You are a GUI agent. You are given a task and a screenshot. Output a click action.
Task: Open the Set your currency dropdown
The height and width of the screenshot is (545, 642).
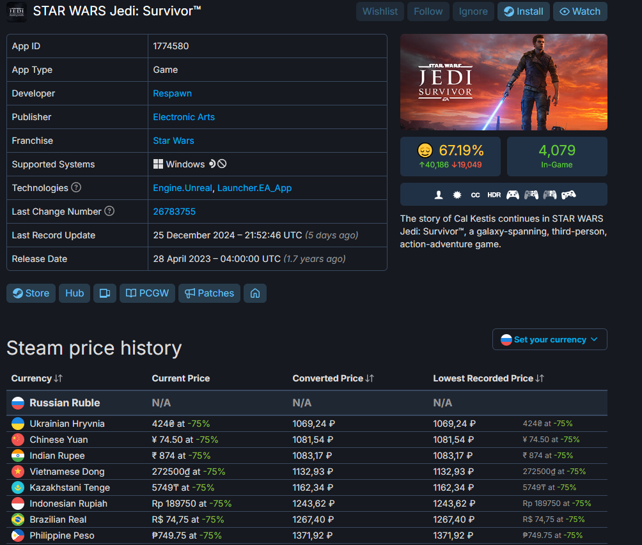(550, 339)
